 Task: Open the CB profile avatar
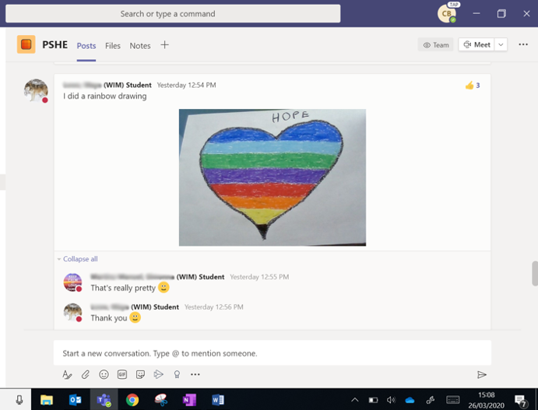pyautogui.click(x=447, y=14)
